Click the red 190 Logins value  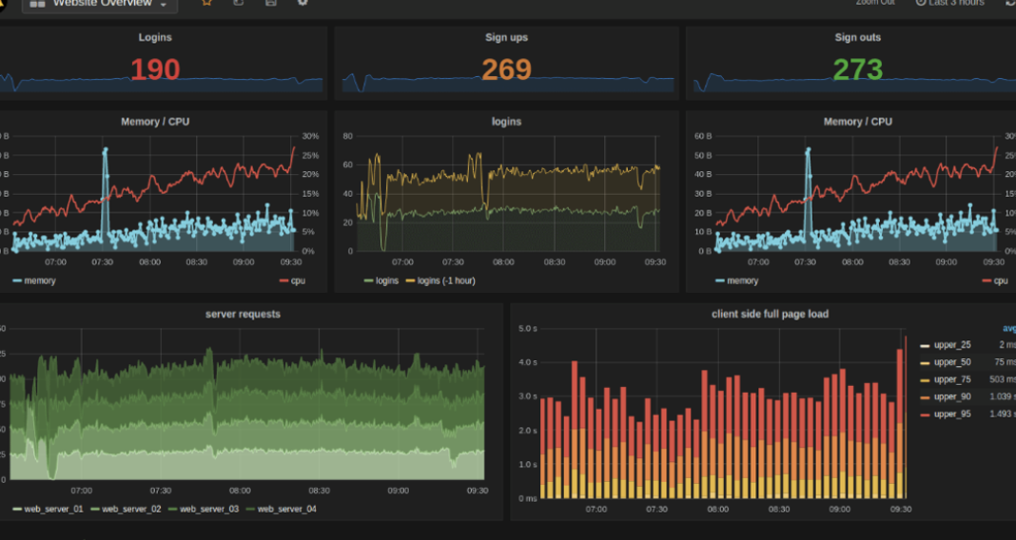point(155,69)
